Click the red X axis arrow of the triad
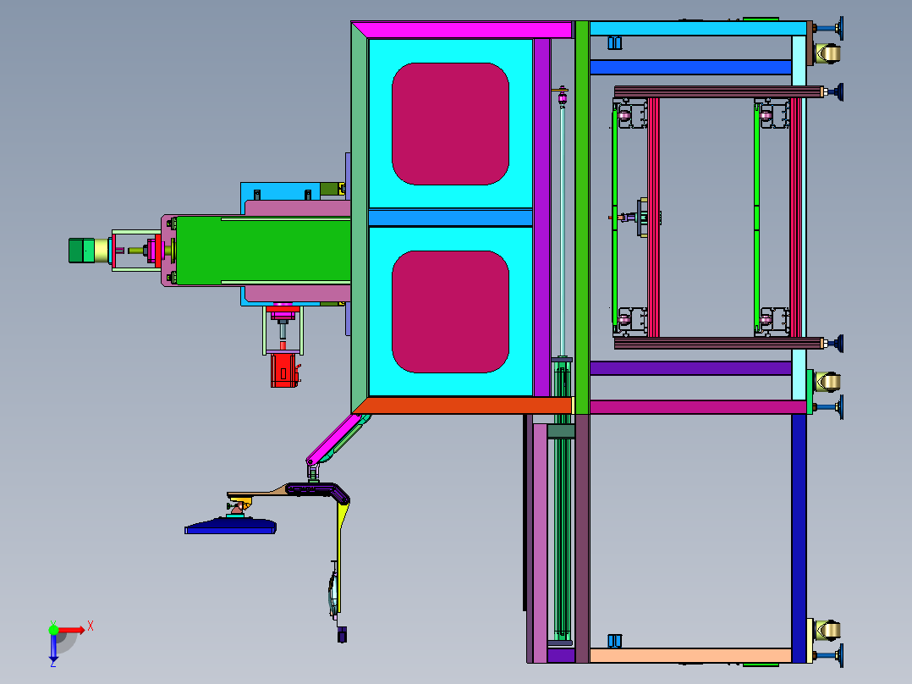The width and height of the screenshot is (912, 684). [72, 630]
